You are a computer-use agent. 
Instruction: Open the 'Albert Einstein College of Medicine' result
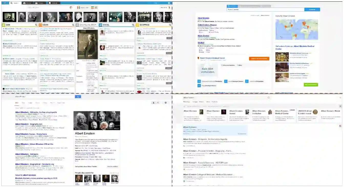(209, 174)
